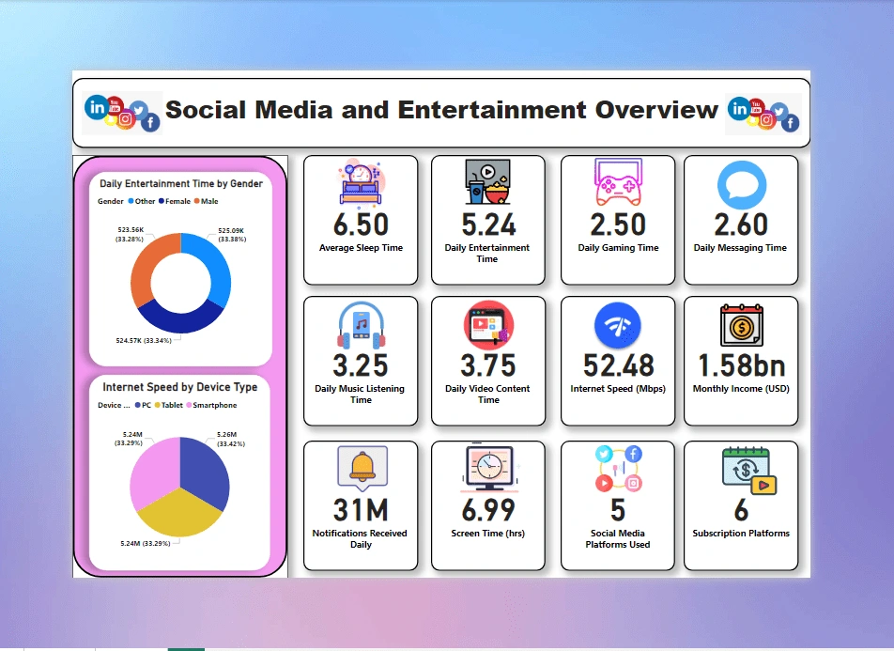
Task: Click the Subscription Platforms label
Action: 741,533
